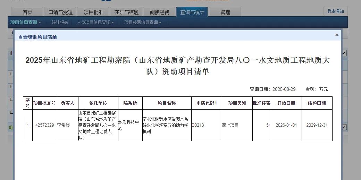Click the 项目批准号 column header
This screenshot has width=361, height=180.
tap(45, 103)
